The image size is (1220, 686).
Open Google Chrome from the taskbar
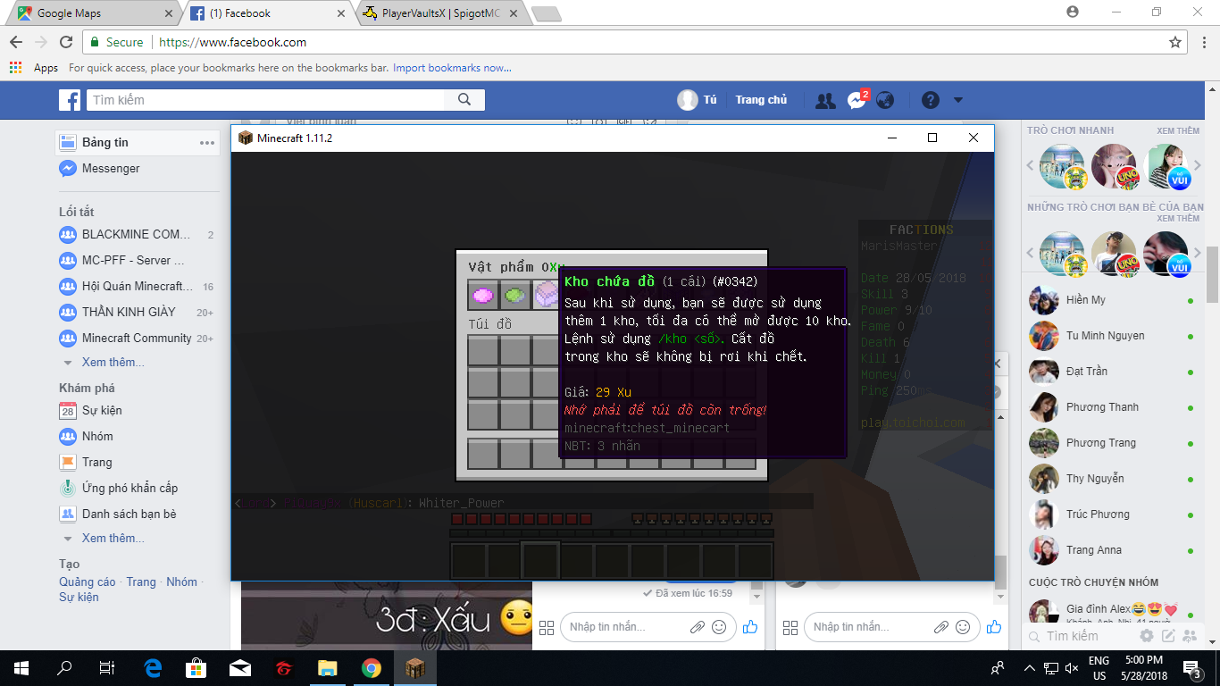pos(372,667)
